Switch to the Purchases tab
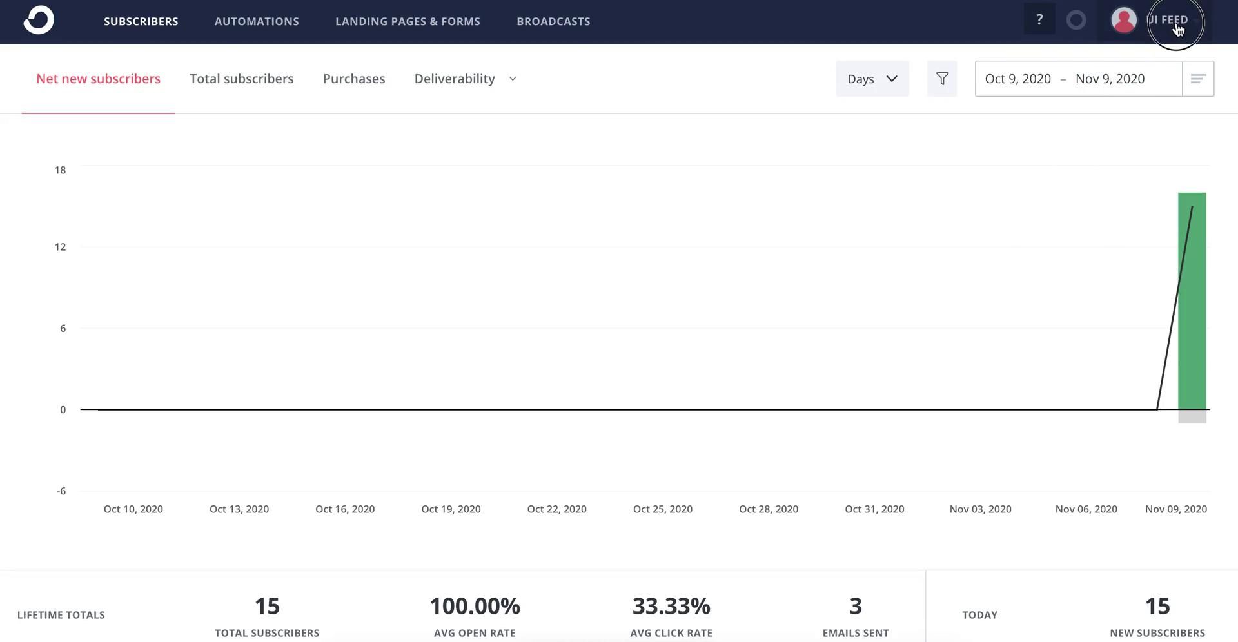 354,79
